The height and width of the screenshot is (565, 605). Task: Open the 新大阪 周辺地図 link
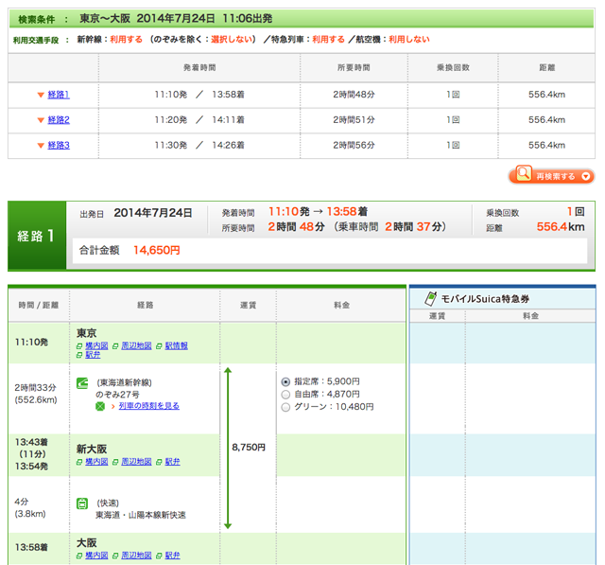(136, 462)
